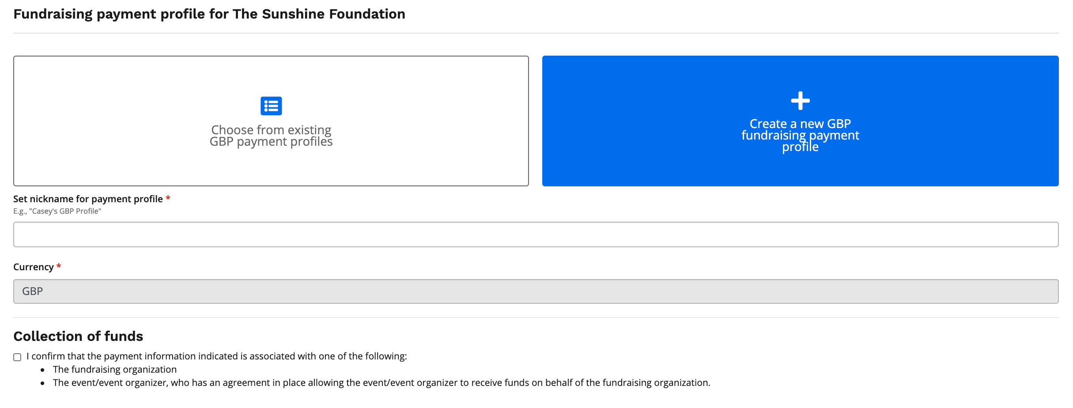This screenshot has height=408, width=1073.
Task: Click the greyed-out GBP currency field
Action: (x=536, y=291)
